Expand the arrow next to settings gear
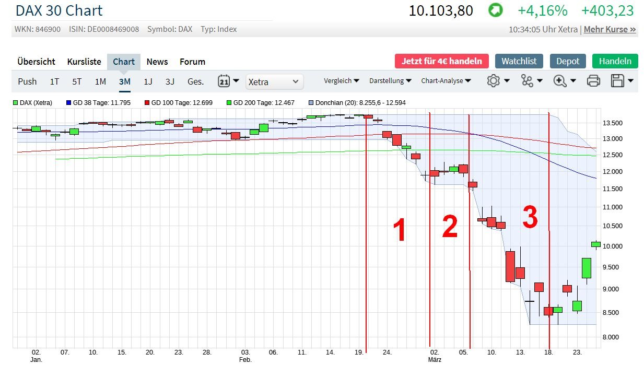Image resolution: width=644 pixels, height=365 pixels. click(507, 81)
